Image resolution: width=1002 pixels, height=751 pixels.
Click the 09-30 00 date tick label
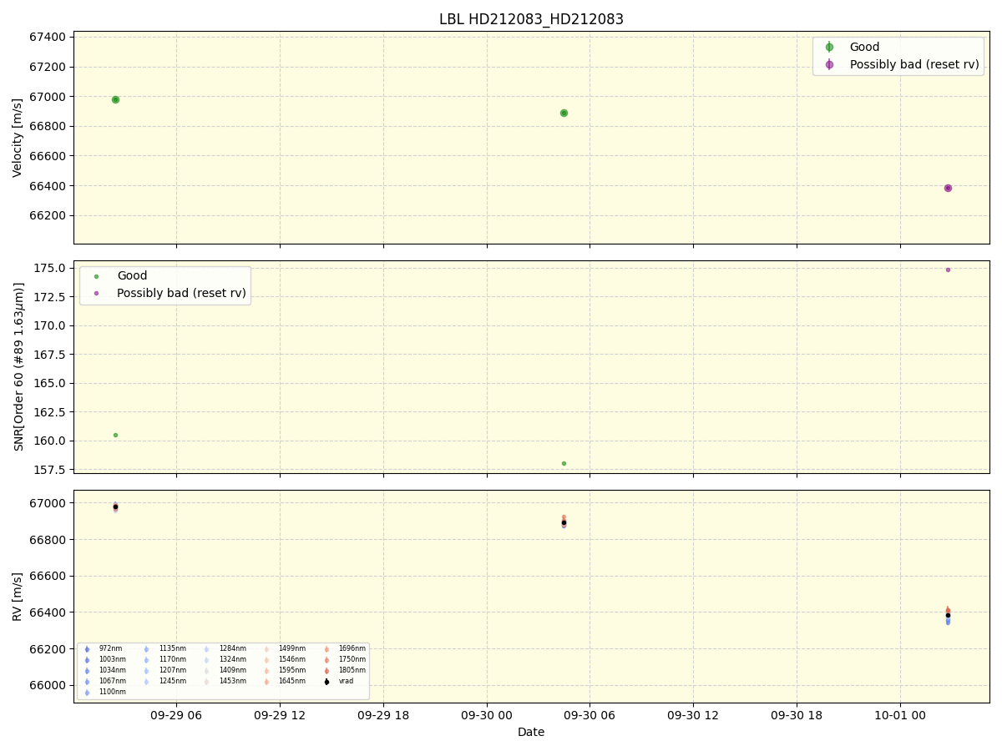[x=487, y=715]
